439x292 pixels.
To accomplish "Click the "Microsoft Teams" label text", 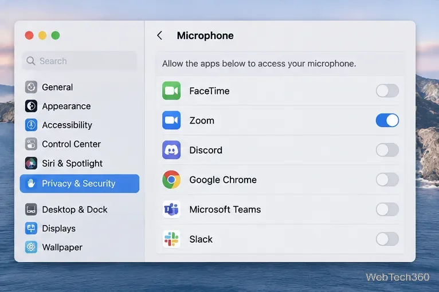I will pos(225,210).
